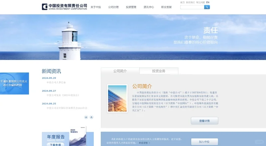Open news item 中投公司发布《2023年度报告》
266x146 pixels.
[x=63, y=95]
